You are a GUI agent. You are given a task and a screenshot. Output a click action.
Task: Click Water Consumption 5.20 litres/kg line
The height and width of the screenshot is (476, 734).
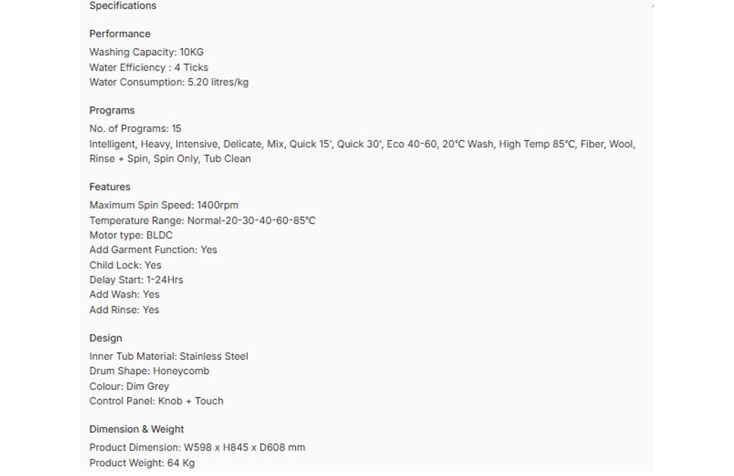coord(169,82)
